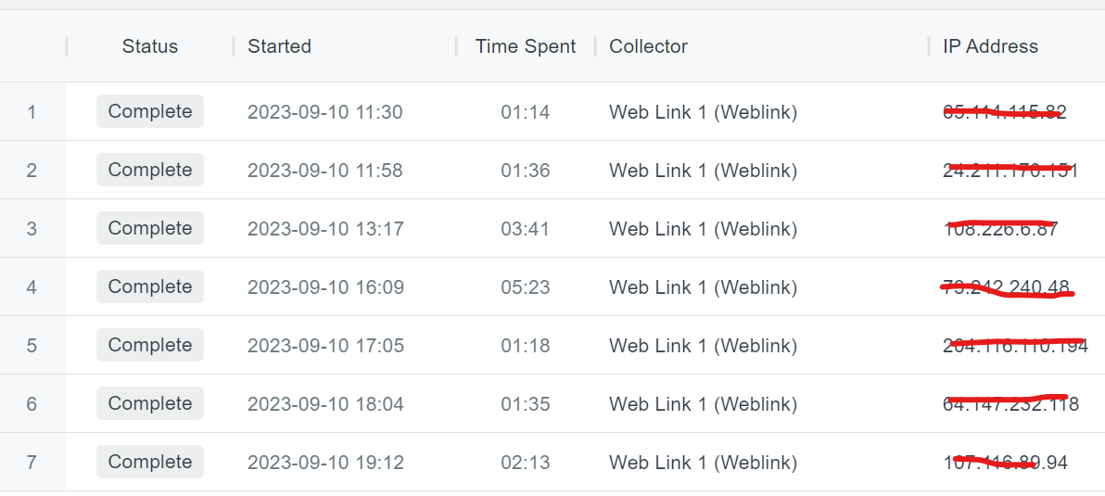Image resolution: width=1105 pixels, height=496 pixels.
Task: Click the Started column header
Action: tap(279, 46)
